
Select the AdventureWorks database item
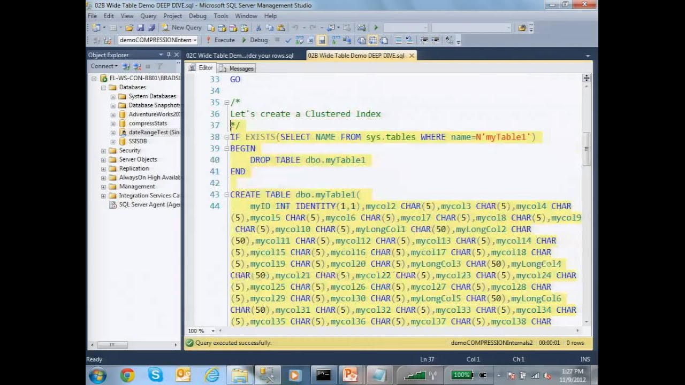click(x=154, y=114)
